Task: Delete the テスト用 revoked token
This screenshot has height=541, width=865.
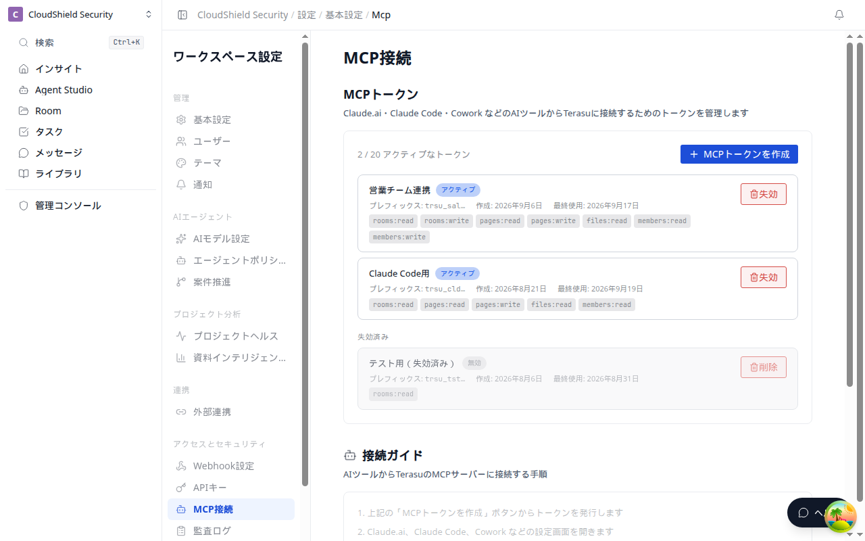Action: point(764,367)
